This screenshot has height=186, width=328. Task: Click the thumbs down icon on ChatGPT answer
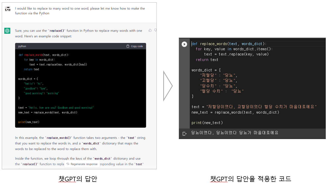pos(155,30)
